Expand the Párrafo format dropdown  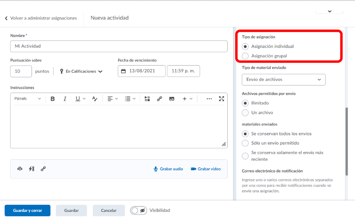pyautogui.click(x=28, y=99)
